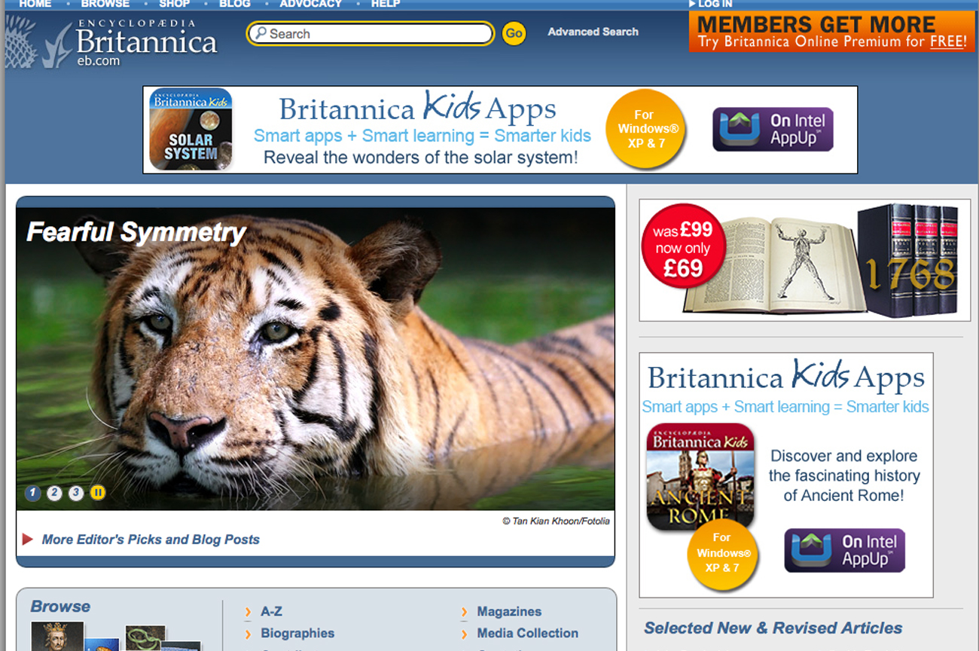This screenshot has width=979, height=651.
Task: Click Try Britannica Online Premium for FREE text
Action: coord(831,42)
